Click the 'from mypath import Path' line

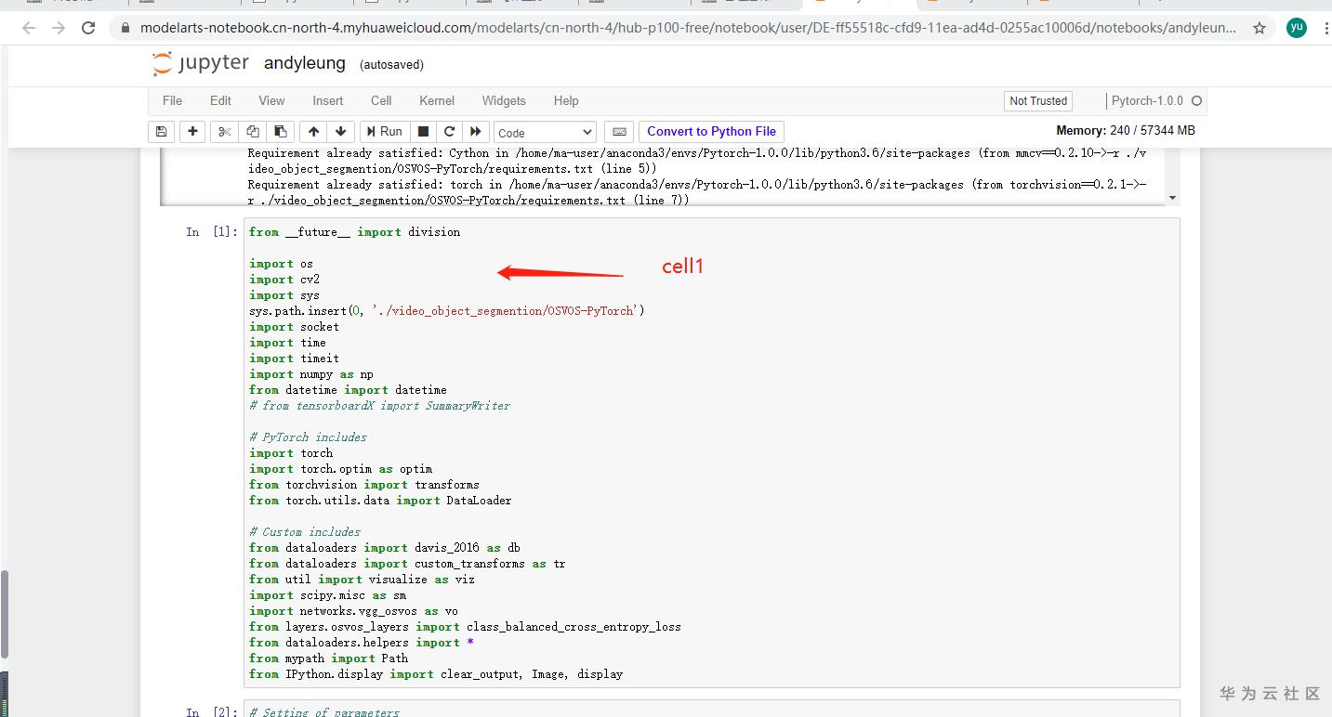click(328, 658)
